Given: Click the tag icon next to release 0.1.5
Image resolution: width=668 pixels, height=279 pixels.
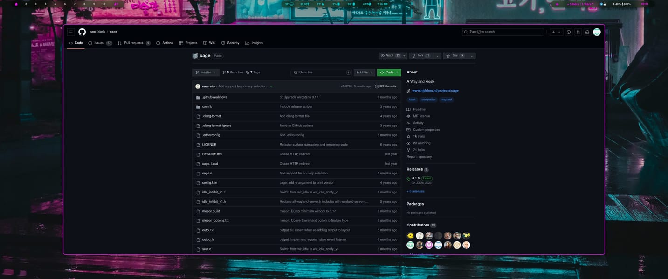Looking at the screenshot, I should 409,179.
